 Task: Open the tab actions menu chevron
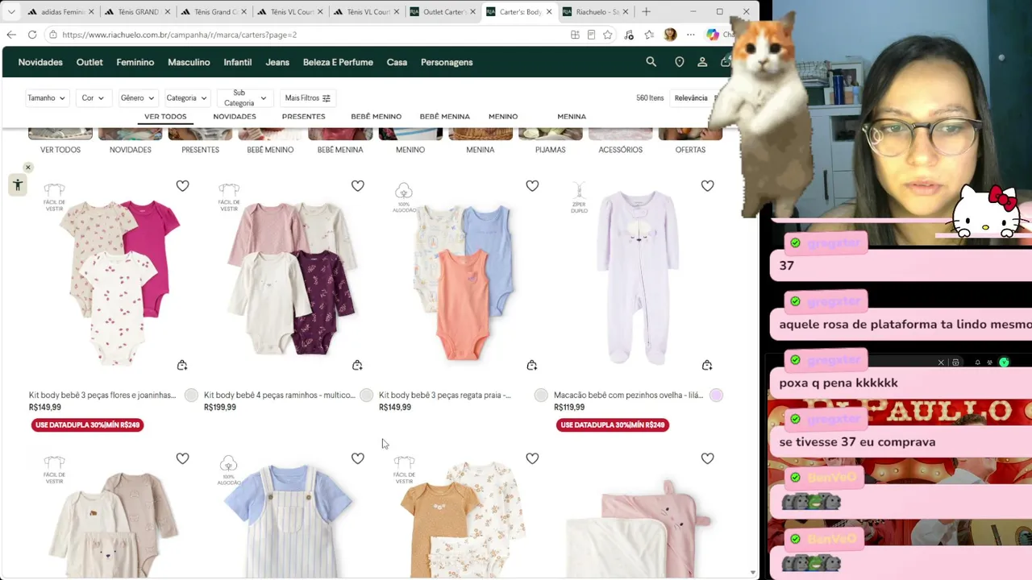coord(11,11)
